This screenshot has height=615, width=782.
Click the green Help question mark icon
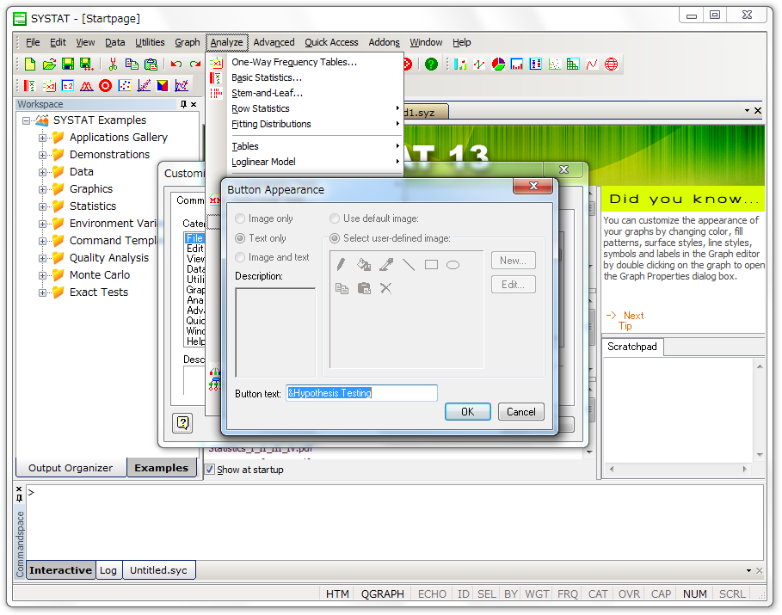(x=431, y=64)
